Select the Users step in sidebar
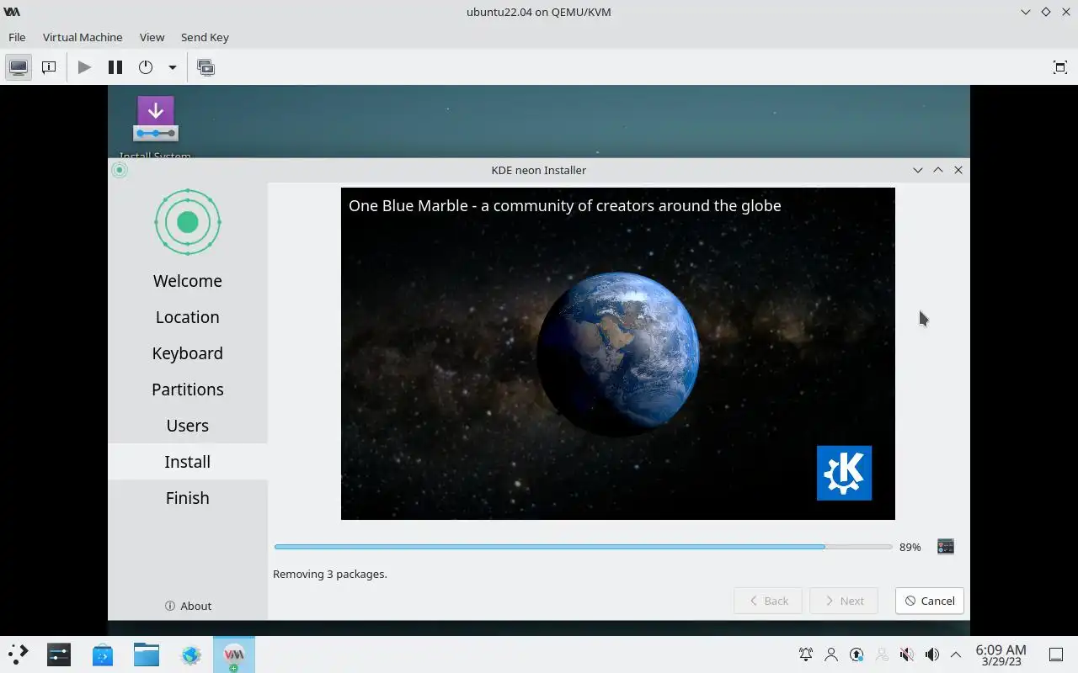The height and width of the screenshot is (673, 1078). (188, 426)
